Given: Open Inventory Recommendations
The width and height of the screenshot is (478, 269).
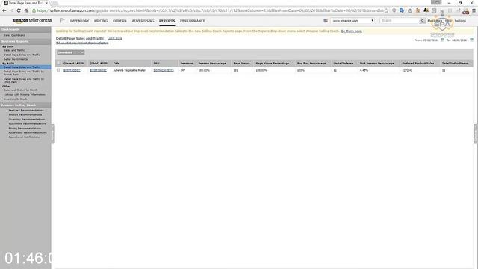Looking at the screenshot, I should (x=27, y=120).
